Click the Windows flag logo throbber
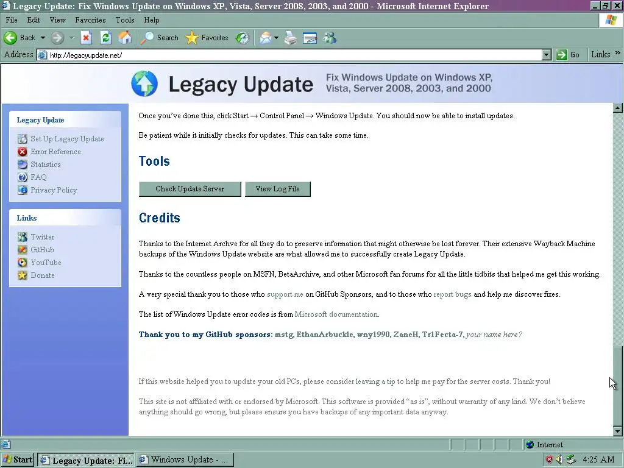The image size is (624, 468). click(611, 20)
